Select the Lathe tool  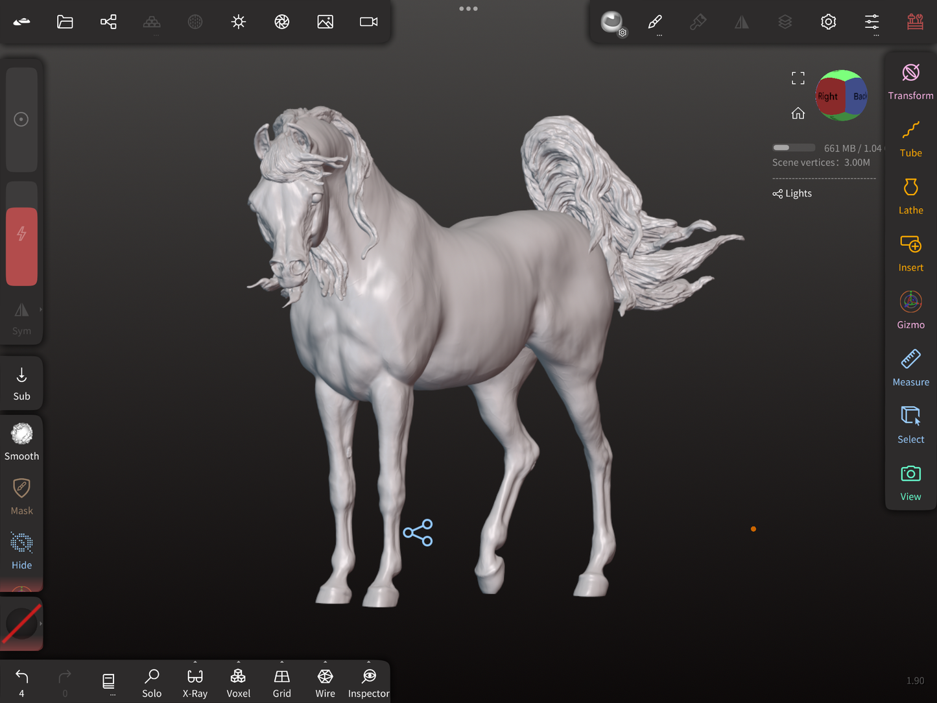pos(910,197)
